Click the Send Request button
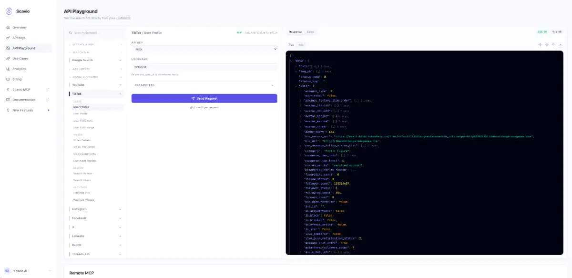Viewport: 572px width, 278px height. [204, 98]
